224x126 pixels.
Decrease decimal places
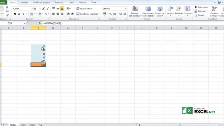[125, 14]
